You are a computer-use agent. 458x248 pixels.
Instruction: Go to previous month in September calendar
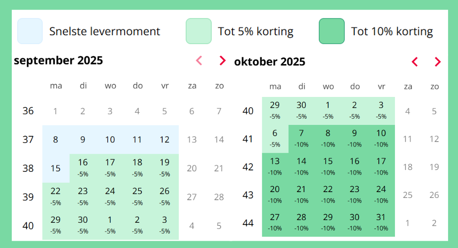[x=199, y=60]
